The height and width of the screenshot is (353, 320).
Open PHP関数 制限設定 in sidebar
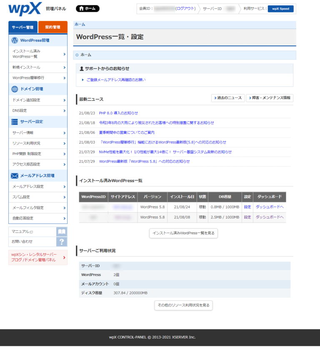pyautogui.click(x=38, y=154)
